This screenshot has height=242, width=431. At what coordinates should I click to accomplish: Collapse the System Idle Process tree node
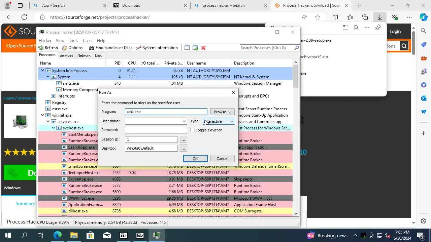pos(42,70)
